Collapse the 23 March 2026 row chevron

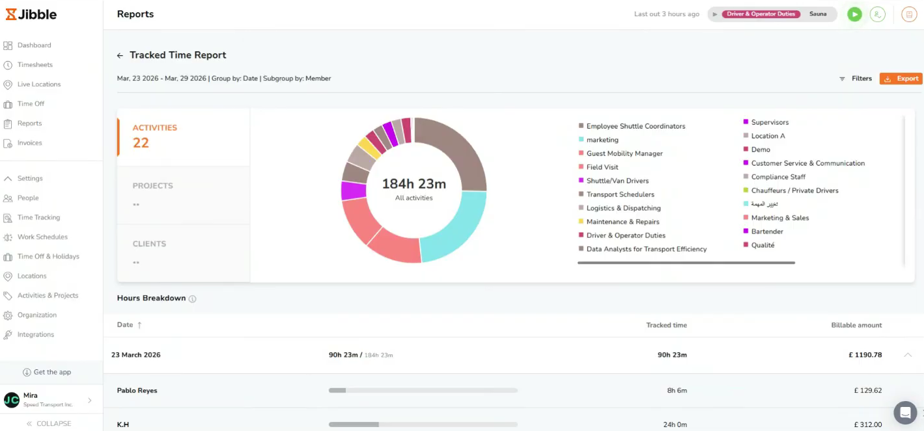[x=908, y=355]
